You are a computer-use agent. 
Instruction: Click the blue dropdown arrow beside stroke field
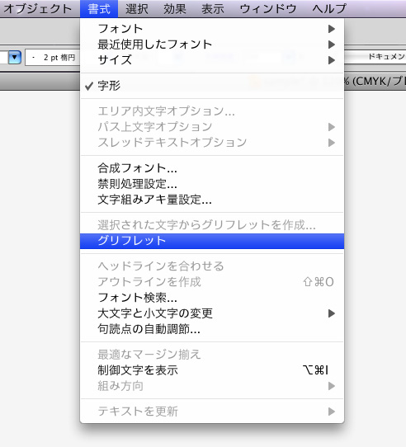15,57
